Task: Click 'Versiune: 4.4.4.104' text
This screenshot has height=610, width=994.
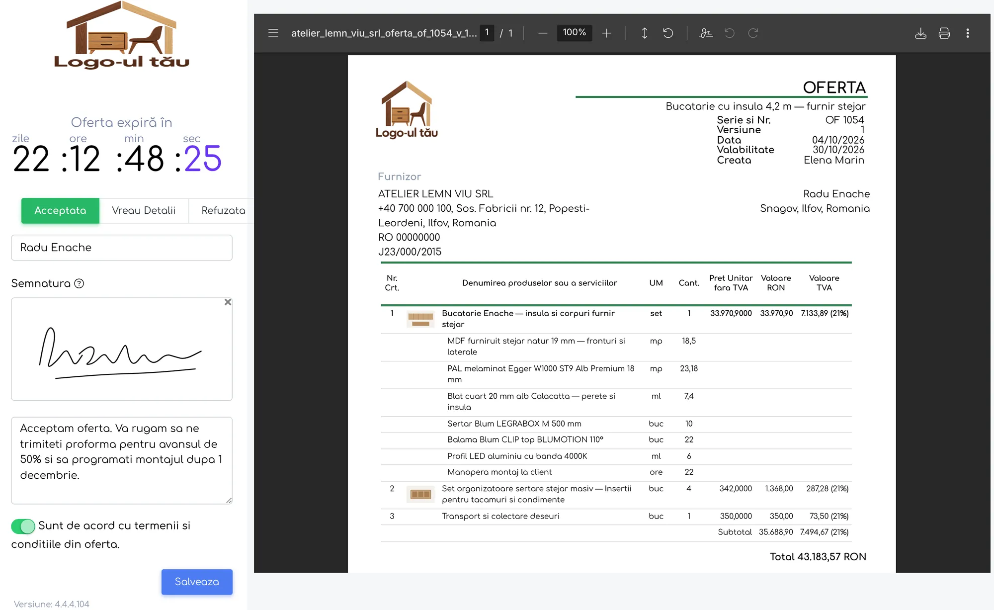Action: [x=52, y=604]
